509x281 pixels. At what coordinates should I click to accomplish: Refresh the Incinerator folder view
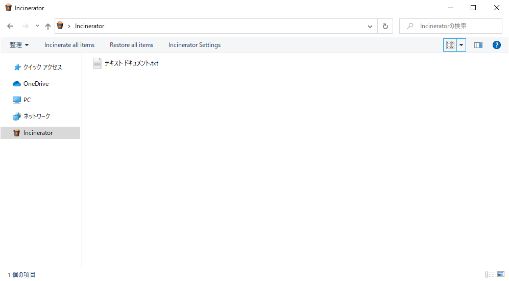pyautogui.click(x=385, y=27)
